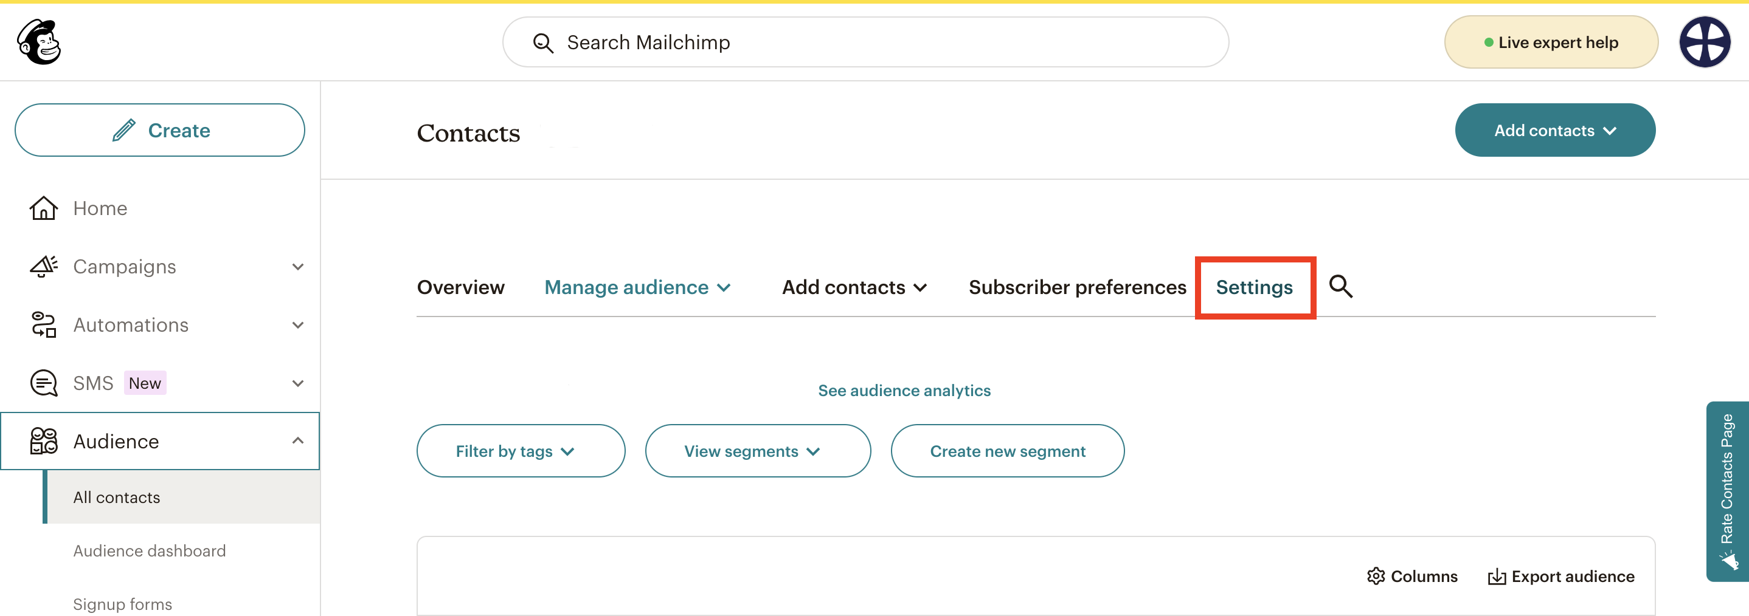
Task: Open the Rate Contacts Page feedback tab
Action: pos(1728,491)
